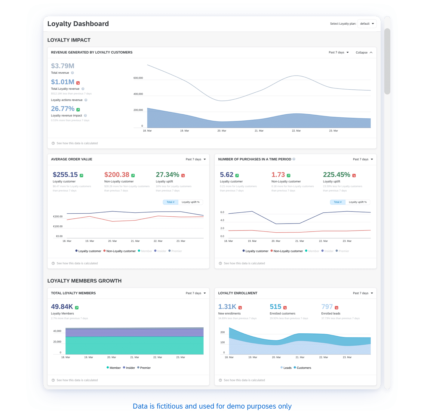Open Past 7 days dropdown for Number of Purchases
The height and width of the screenshot is (414, 433).
(363, 159)
